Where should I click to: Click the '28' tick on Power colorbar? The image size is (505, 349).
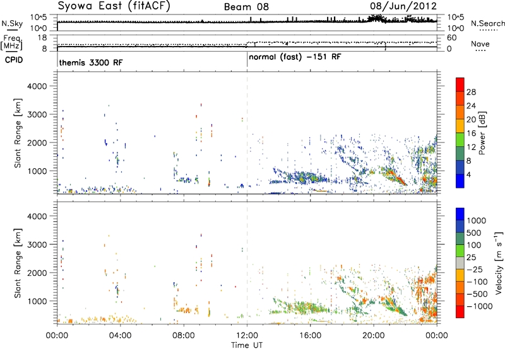coord(471,92)
